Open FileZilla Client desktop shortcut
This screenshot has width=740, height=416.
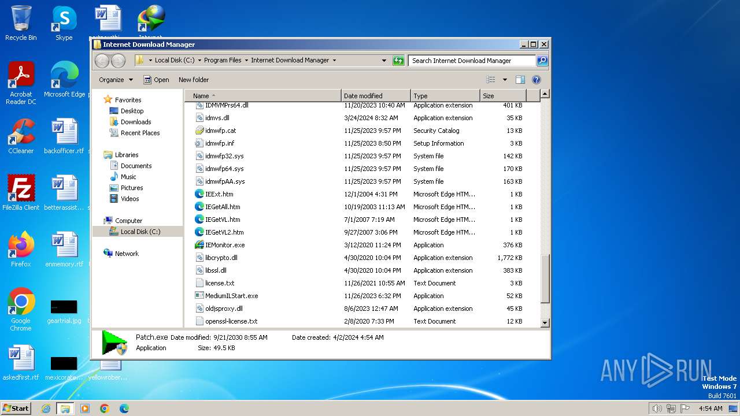coord(21,193)
